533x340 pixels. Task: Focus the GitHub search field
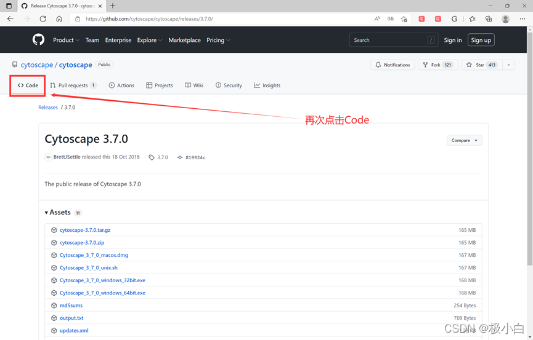coord(394,40)
